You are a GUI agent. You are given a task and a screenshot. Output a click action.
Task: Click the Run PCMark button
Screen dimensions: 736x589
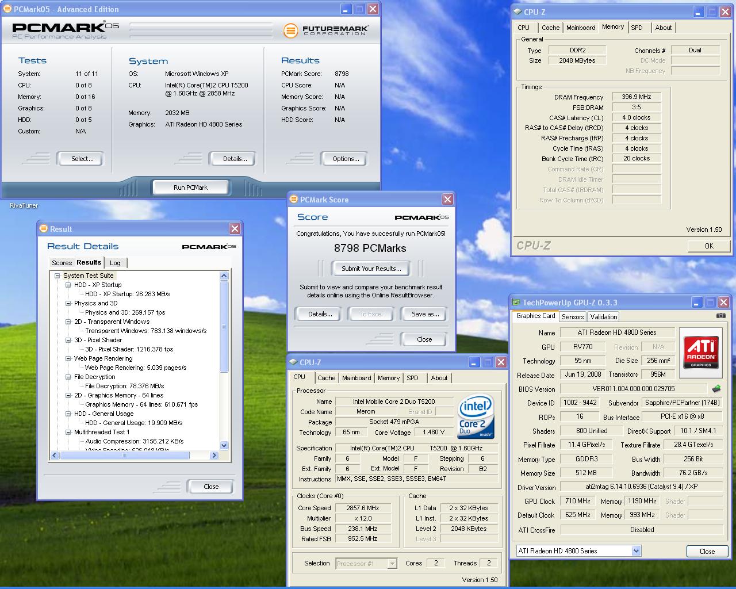(190, 188)
